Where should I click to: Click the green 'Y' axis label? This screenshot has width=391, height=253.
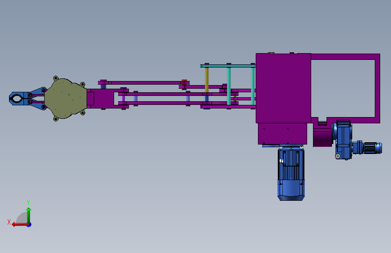28,202
